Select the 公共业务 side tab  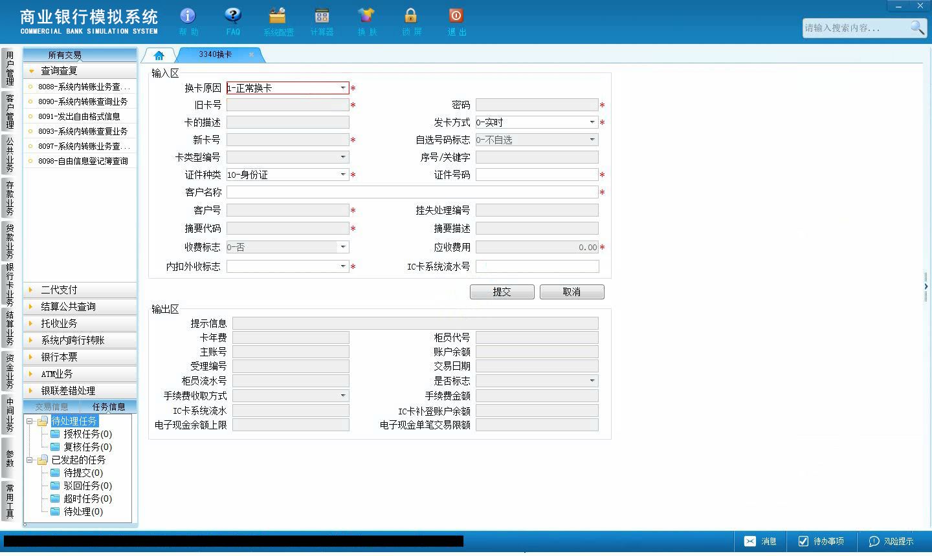coord(10,155)
